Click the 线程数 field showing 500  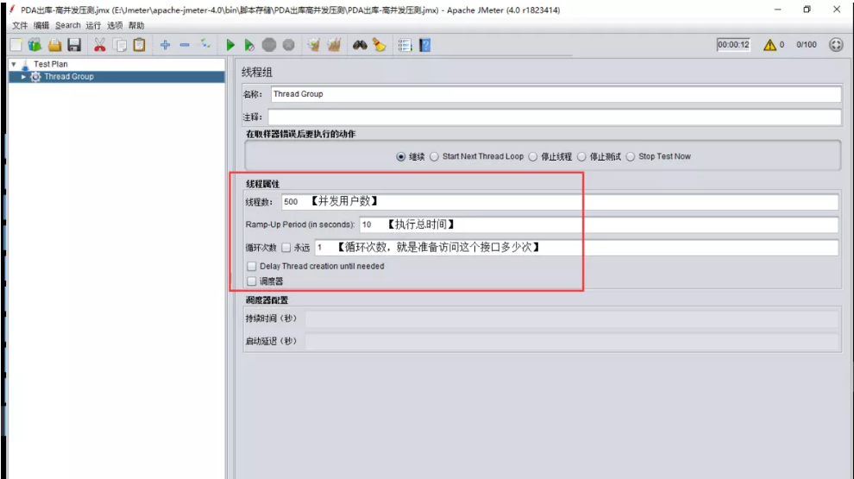(x=560, y=202)
